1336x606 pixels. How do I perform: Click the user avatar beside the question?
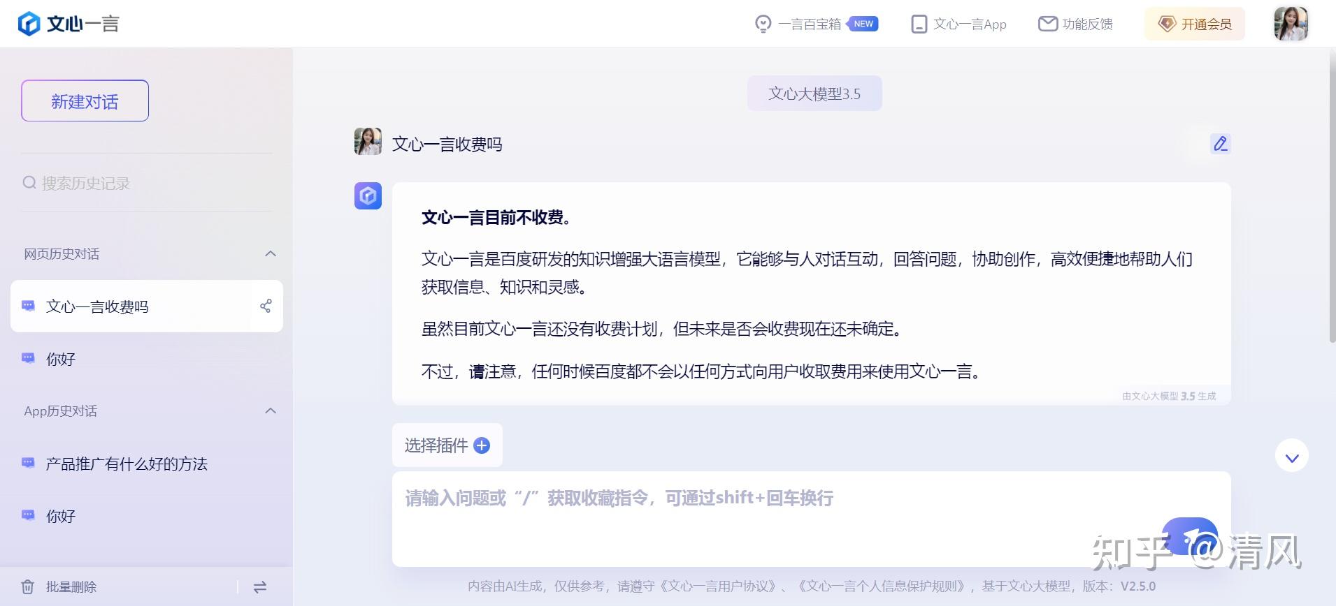pyautogui.click(x=368, y=141)
